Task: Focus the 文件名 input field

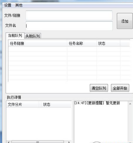Action: pos(69,26)
